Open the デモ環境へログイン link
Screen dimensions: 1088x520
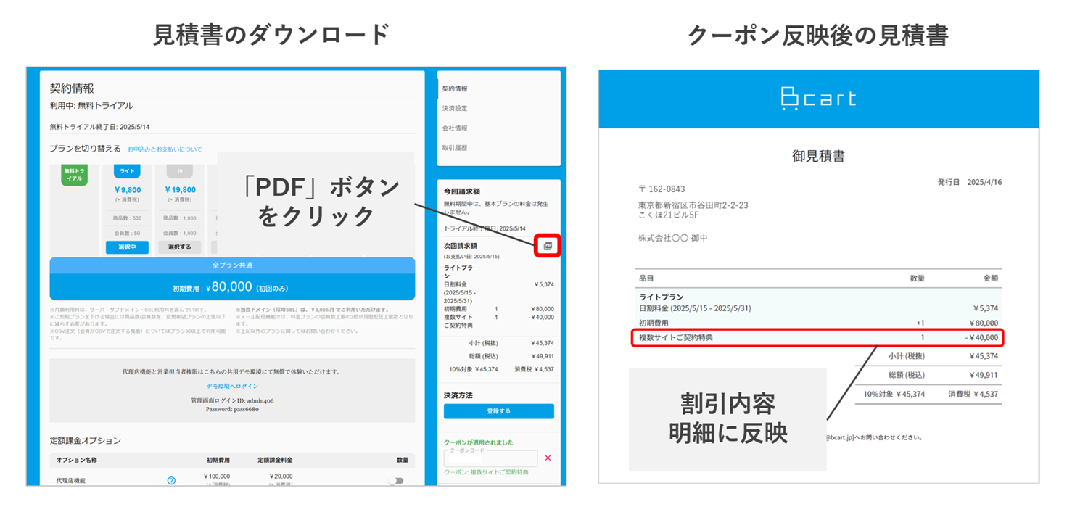coord(232,386)
